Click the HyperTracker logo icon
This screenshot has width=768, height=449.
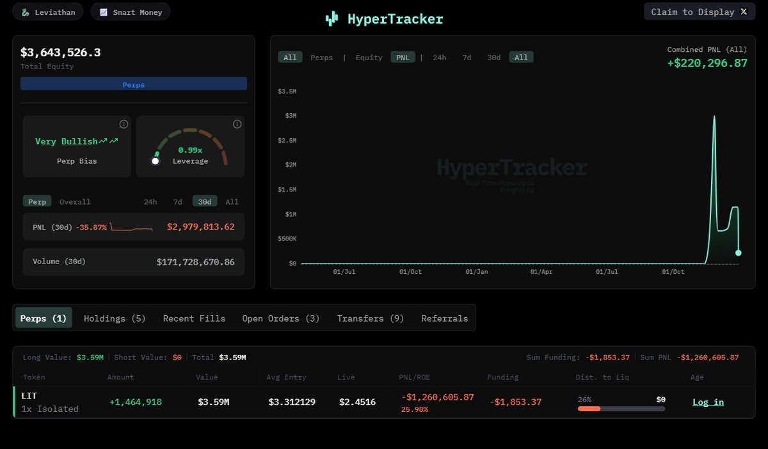[x=332, y=19]
